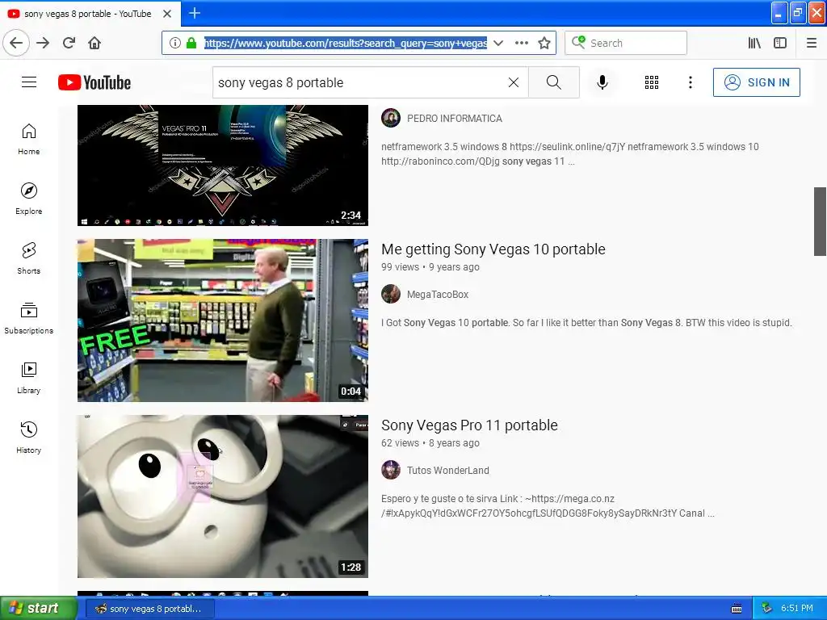Screen dimensions: 827x620
Task: Open Subscriptions in the sidebar
Action: tap(29, 318)
